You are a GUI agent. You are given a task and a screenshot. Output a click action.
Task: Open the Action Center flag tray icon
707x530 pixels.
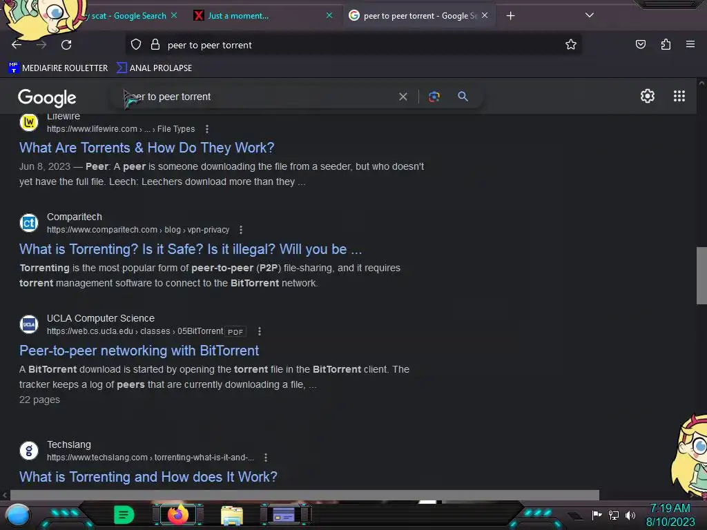click(597, 515)
